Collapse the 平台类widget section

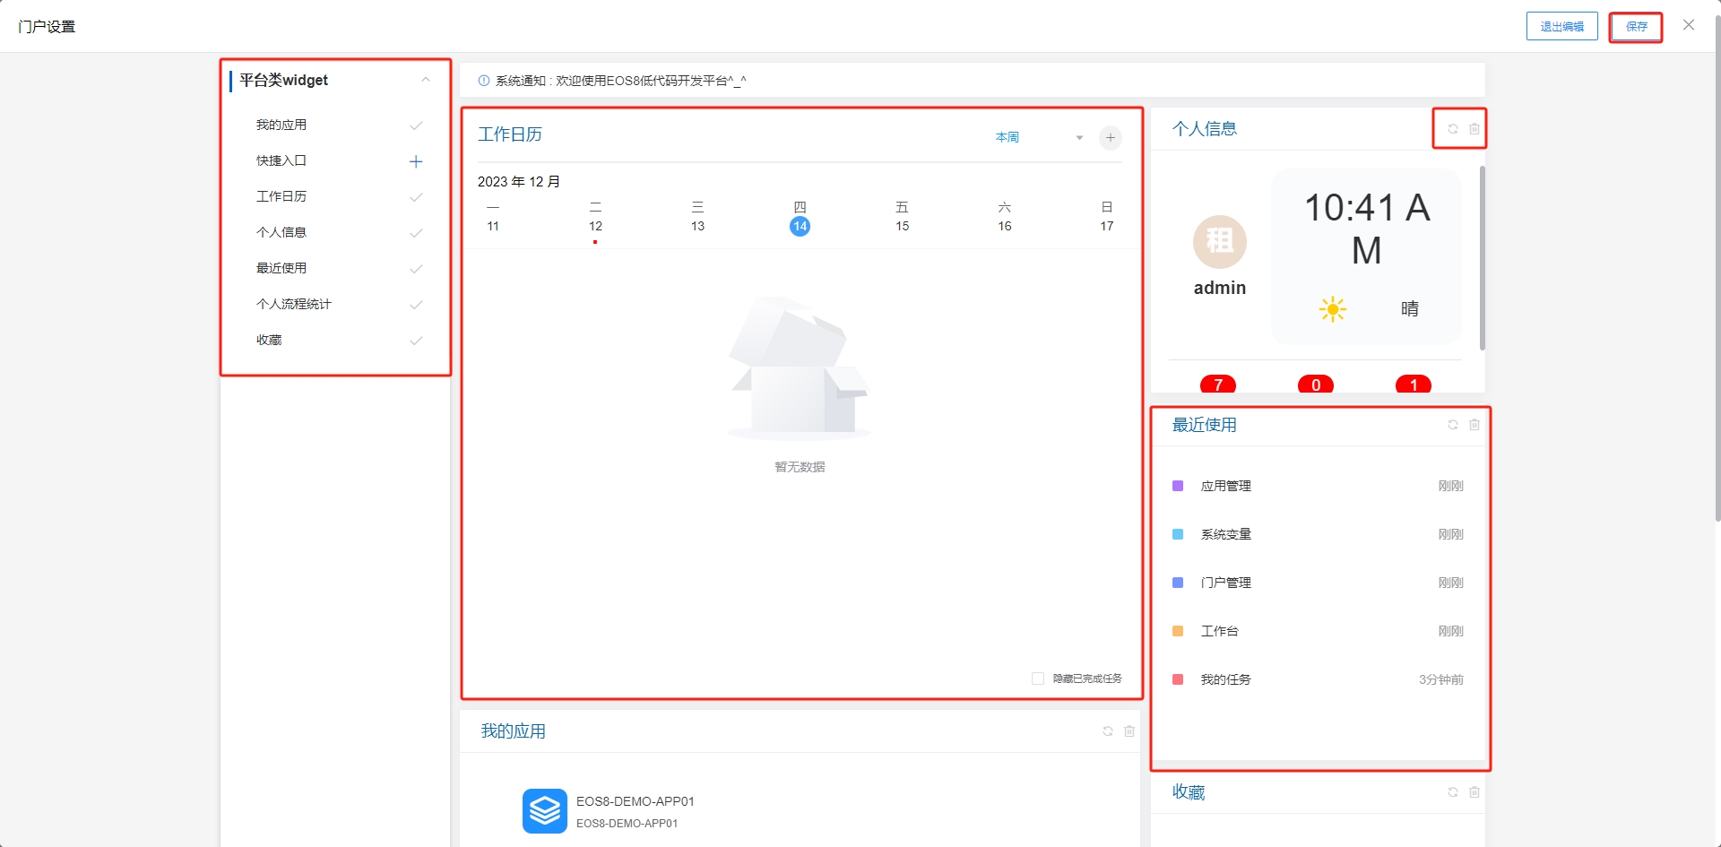coord(426,80)
